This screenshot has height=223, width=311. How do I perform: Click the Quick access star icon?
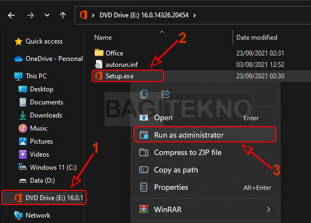(x=19, y=41)
